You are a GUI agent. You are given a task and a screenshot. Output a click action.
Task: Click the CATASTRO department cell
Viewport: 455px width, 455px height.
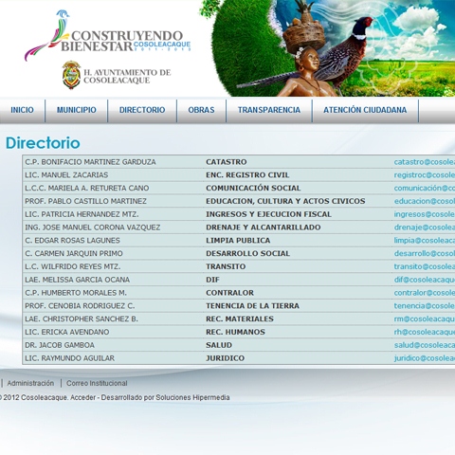click(x=227, y=162)
